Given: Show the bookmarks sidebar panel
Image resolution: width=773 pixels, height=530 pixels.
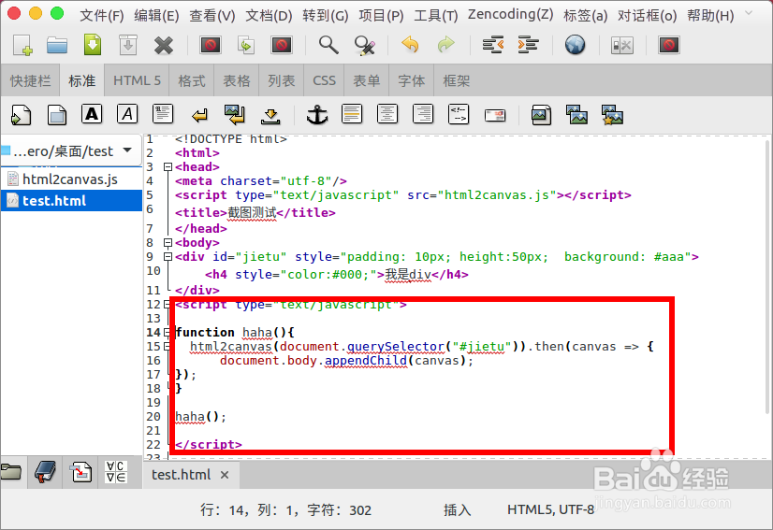Looking at the screenshot, I should (45, 472).
